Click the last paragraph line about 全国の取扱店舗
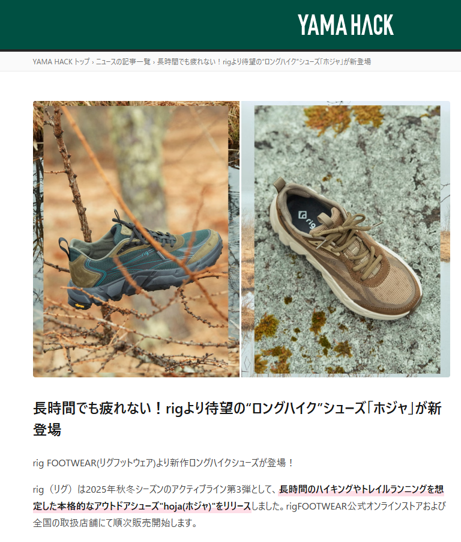 point(115,523)
